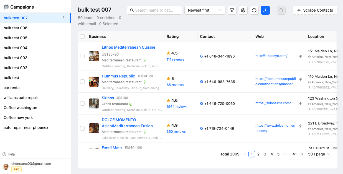Screen dimensions: 343x174
Task: Open the Newest first sort dropdown
Action: tap(205, 10)
